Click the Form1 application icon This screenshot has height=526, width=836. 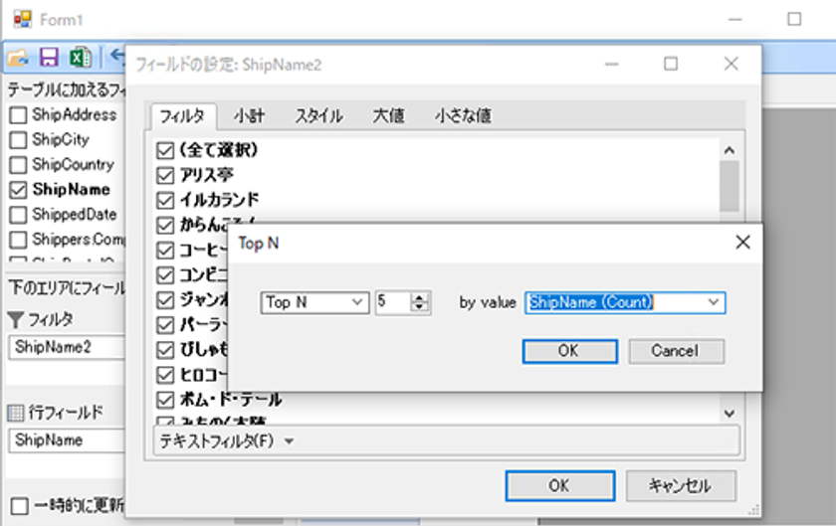[22, 19]
